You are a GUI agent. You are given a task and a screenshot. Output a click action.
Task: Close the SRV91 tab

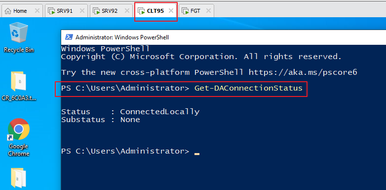[x=82, y=11]
